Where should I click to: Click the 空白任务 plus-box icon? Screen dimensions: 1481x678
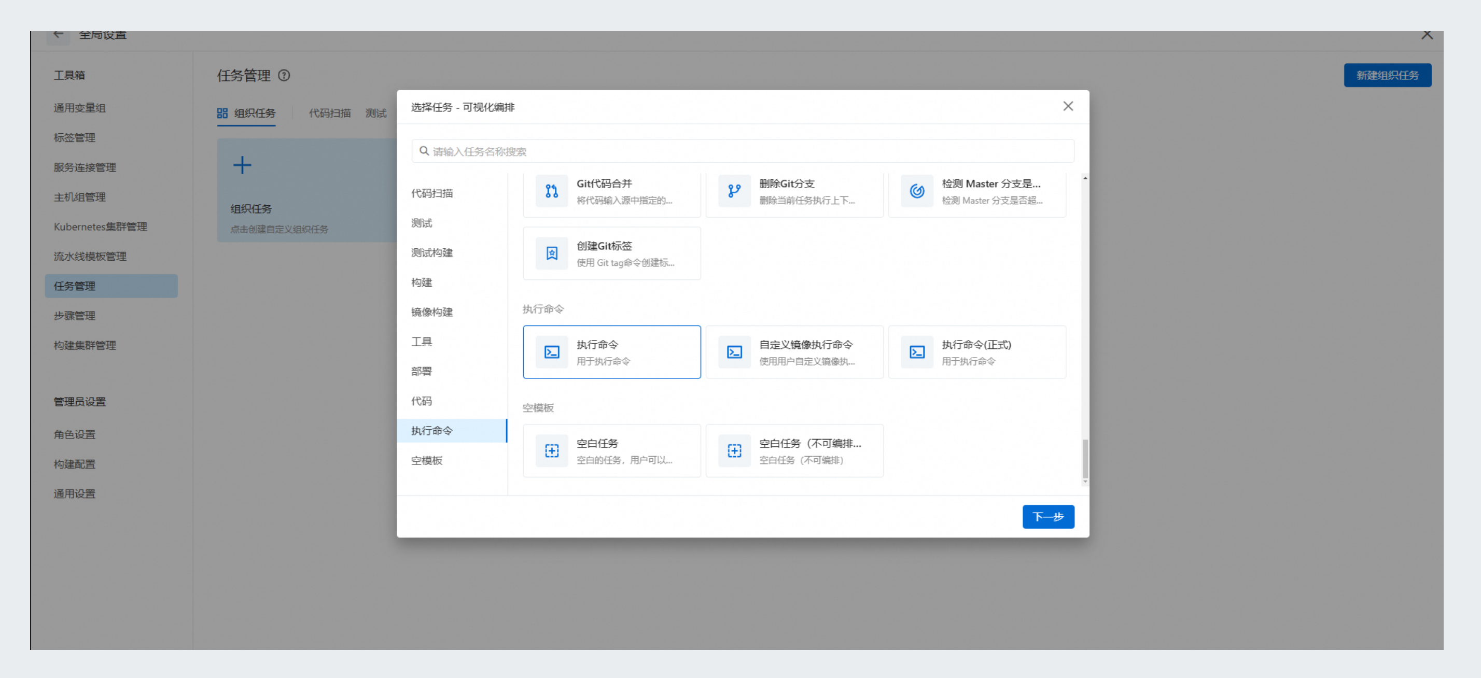click(x=551, y=451)
